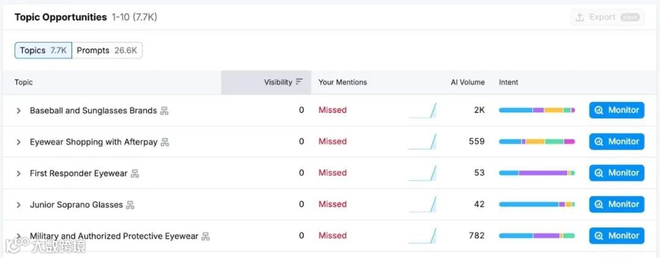
Task: Click Missed status for Junior Soprano Glasses
Action: click(x=332, y=204)
